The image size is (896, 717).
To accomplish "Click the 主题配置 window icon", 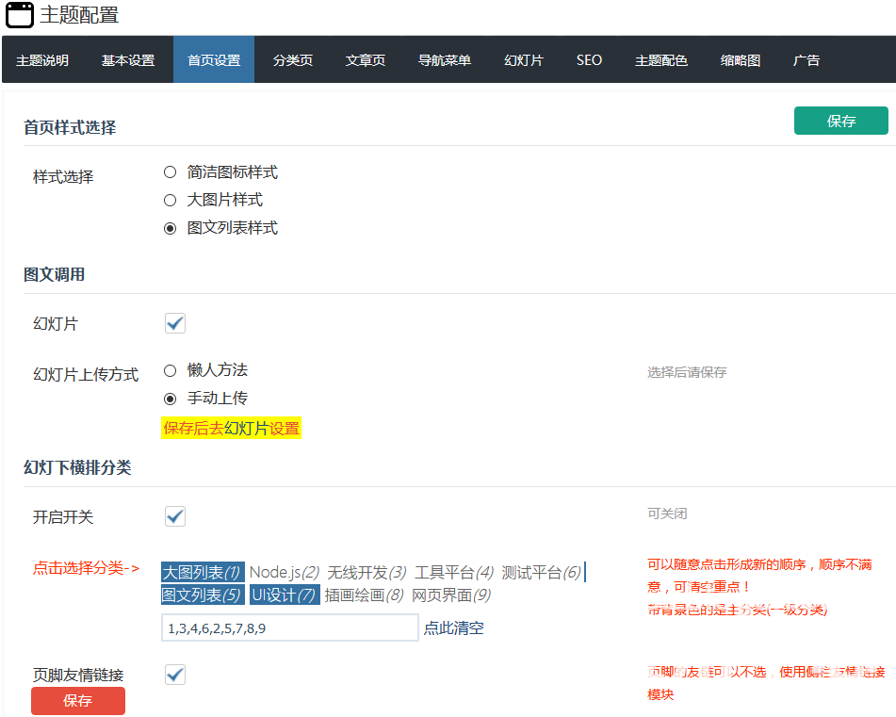I will click(20, 15).
